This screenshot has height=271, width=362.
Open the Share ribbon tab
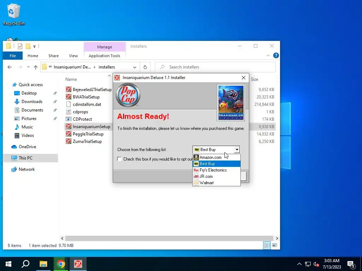coord(53,56)
